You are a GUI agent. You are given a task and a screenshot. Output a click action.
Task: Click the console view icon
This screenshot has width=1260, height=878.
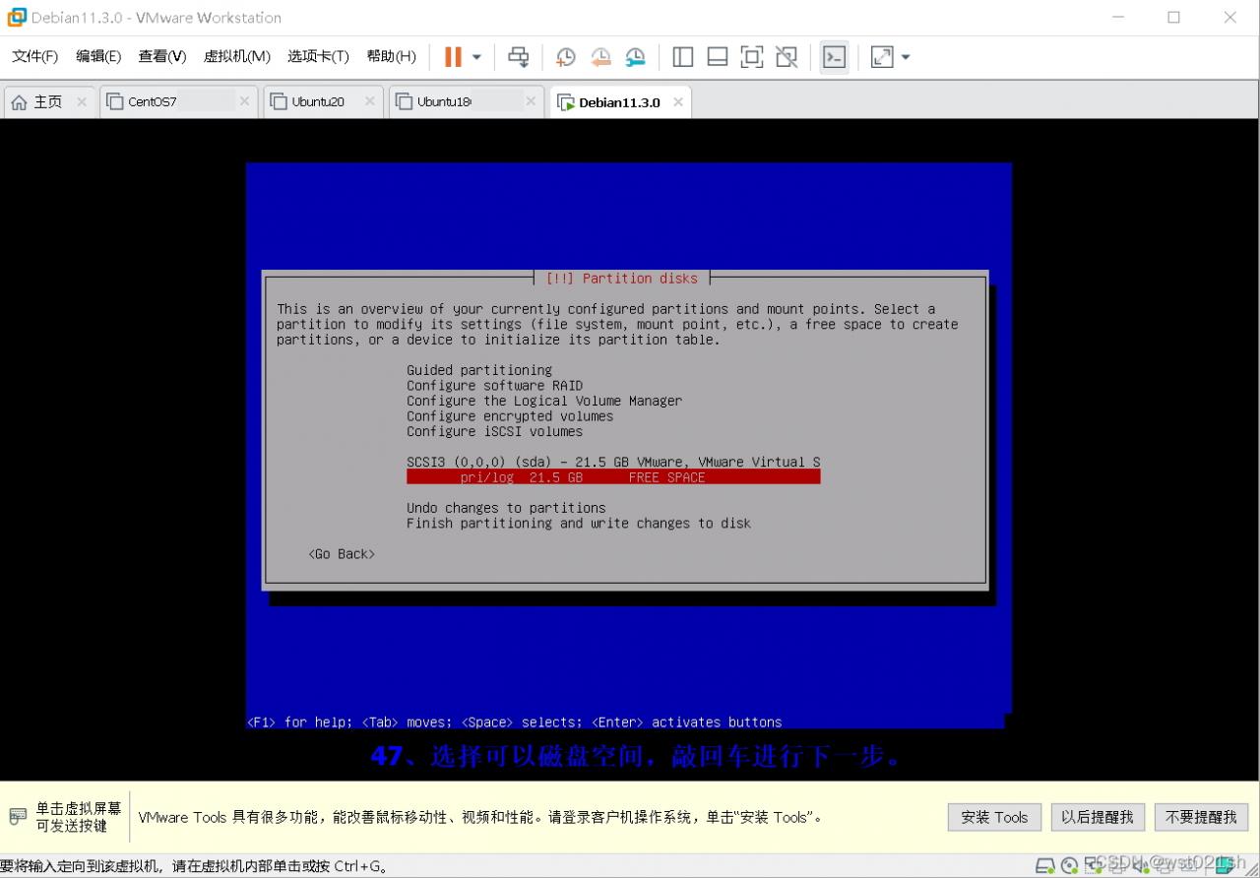coord(834,57)
